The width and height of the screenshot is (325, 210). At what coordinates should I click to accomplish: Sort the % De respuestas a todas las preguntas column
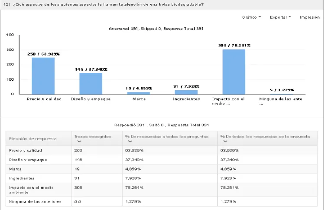click(130, 141)
